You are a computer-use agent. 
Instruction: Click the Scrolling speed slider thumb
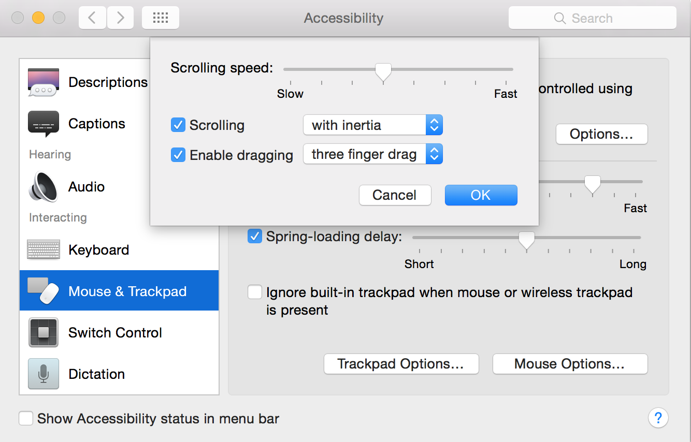[383, 71]
